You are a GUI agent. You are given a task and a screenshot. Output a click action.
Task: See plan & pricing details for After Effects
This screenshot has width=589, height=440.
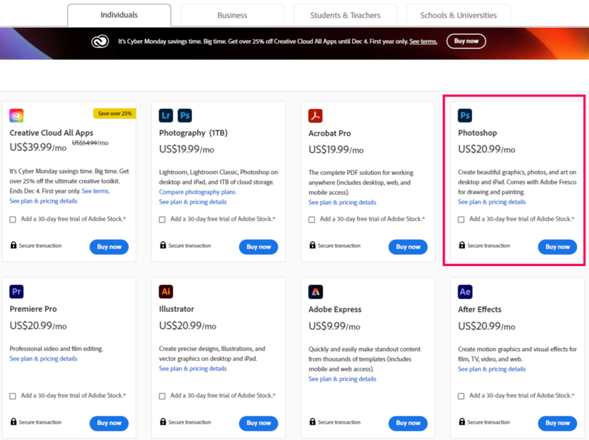pyautogui.click(x=492, y=369)
